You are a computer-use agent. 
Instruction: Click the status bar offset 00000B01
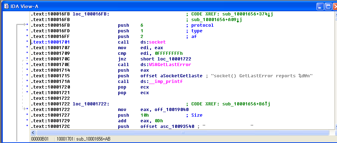tap(40, 139)
